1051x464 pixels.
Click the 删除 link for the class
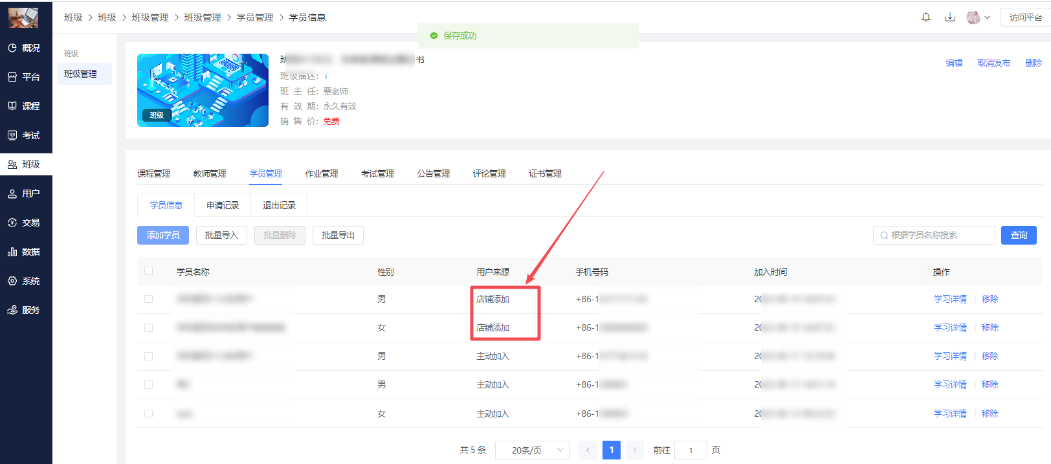1034,63
